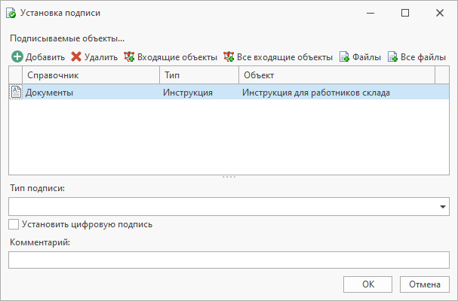This screenshot has height=301, width=458.
Task: Sort by the Справочник column header
Action: [91, 75]
